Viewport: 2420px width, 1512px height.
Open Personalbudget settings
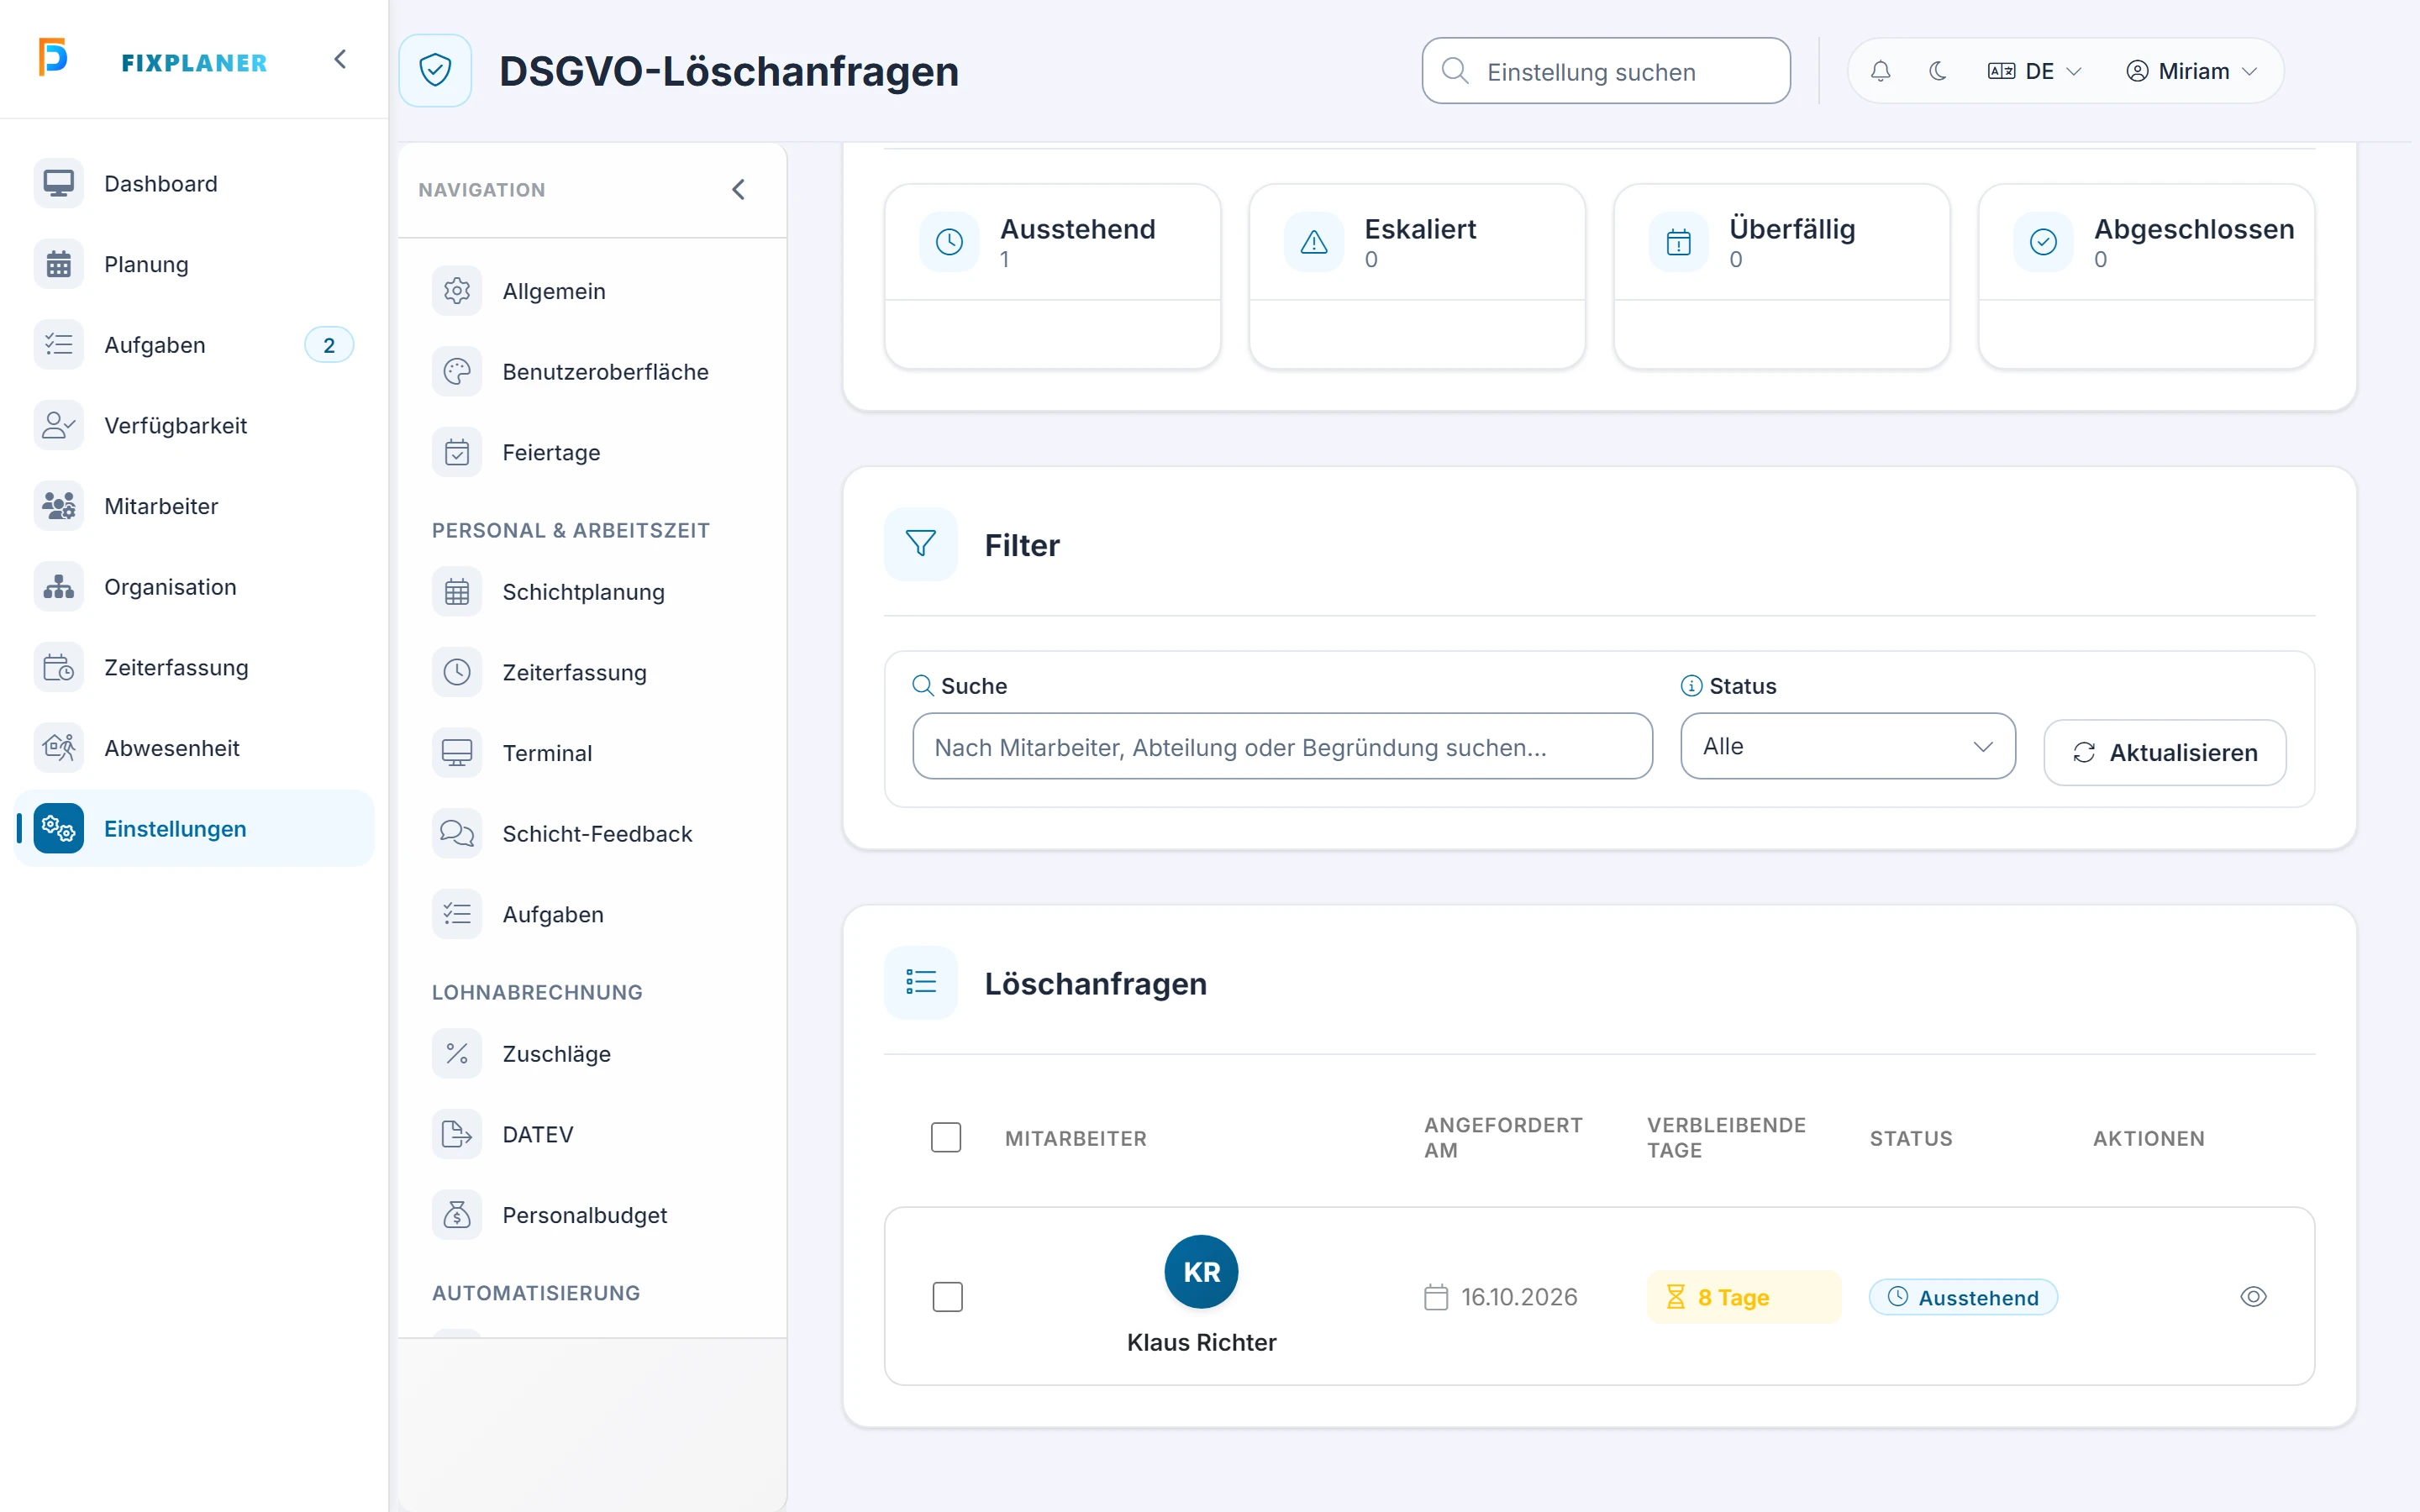pyautogui.click(x=592, y=1215)
